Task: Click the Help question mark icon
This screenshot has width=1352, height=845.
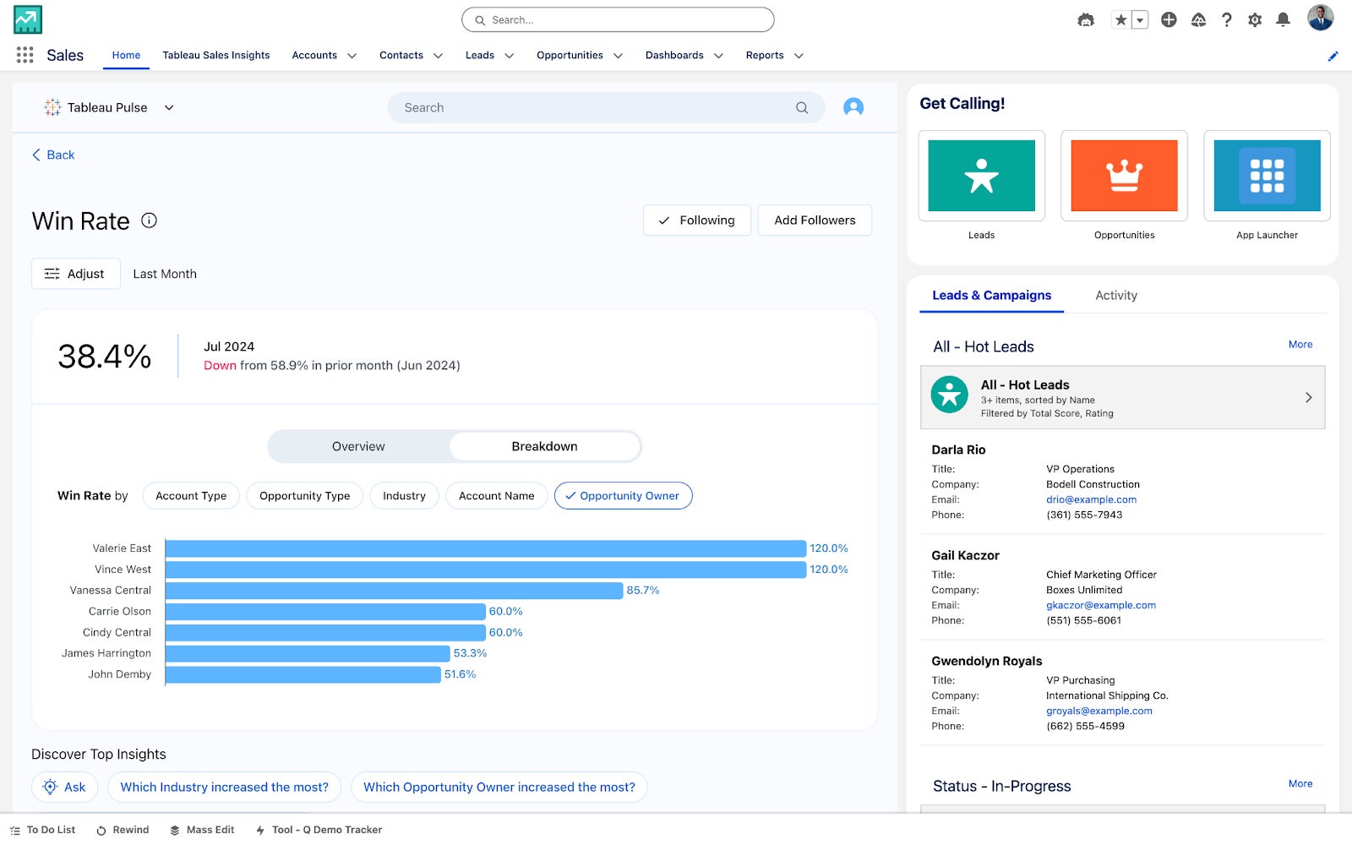Action: click(1226, 19)
